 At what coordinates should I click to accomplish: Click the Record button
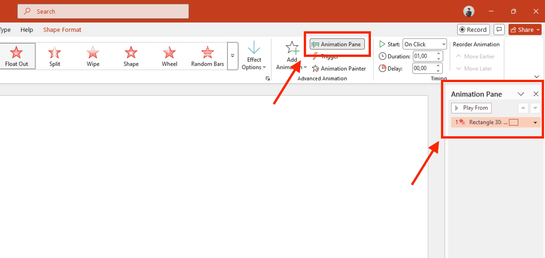pos(474,29)
